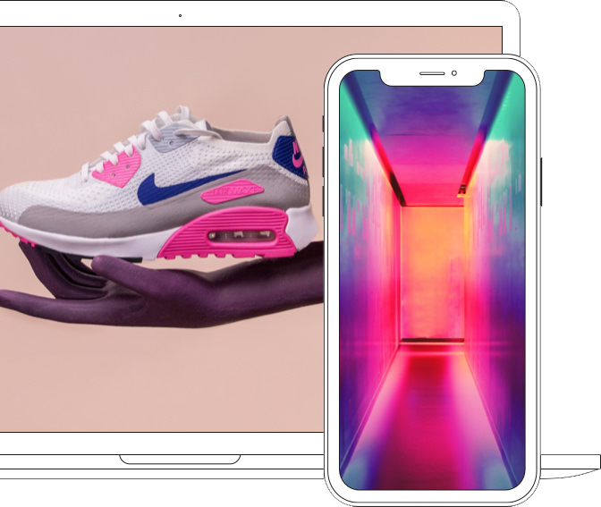Click the laptop lid opening notch
This screenshot has width=601, height=507.
tap(180, 459)
